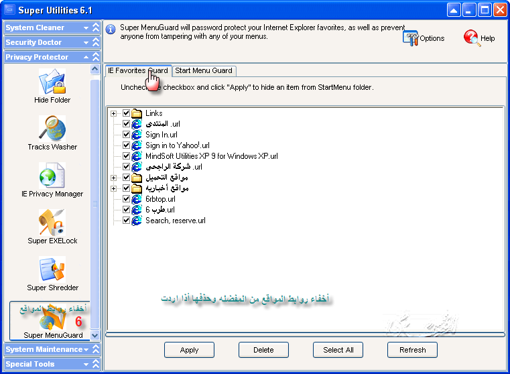Open the IE Privacy Manager icon
This screenshot has width=510, height=374.
click(52, 176)
